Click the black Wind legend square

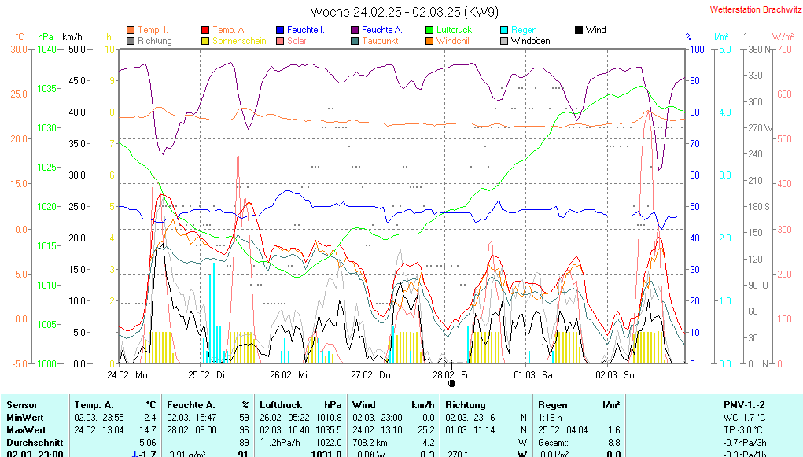579,30
